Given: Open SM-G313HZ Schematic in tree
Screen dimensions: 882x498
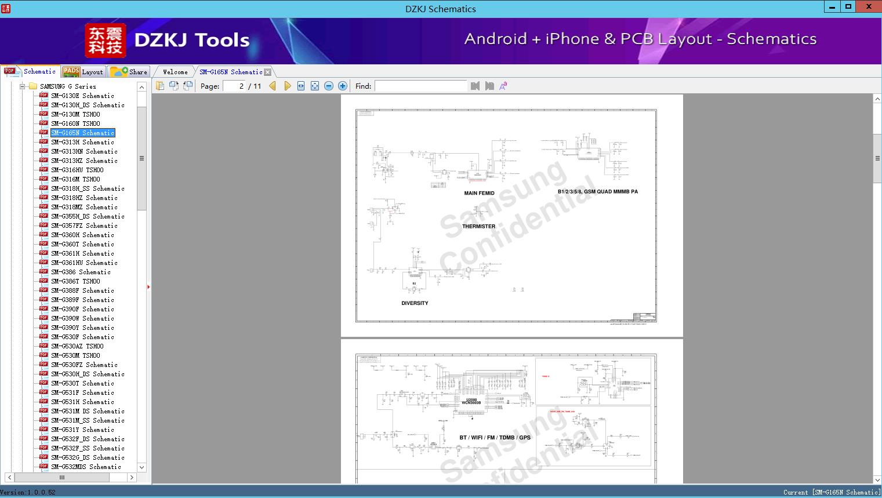Looking at the screenshot, I should tap(84, 161).
